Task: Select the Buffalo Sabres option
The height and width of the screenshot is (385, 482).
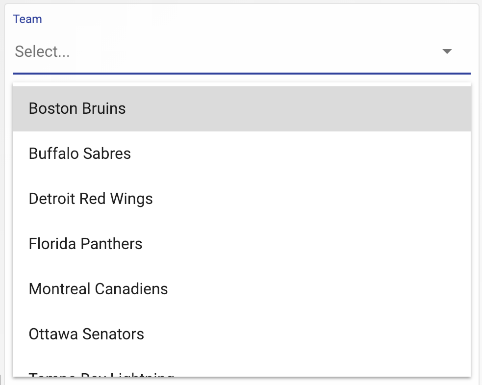Action: [x=80, y=154]
